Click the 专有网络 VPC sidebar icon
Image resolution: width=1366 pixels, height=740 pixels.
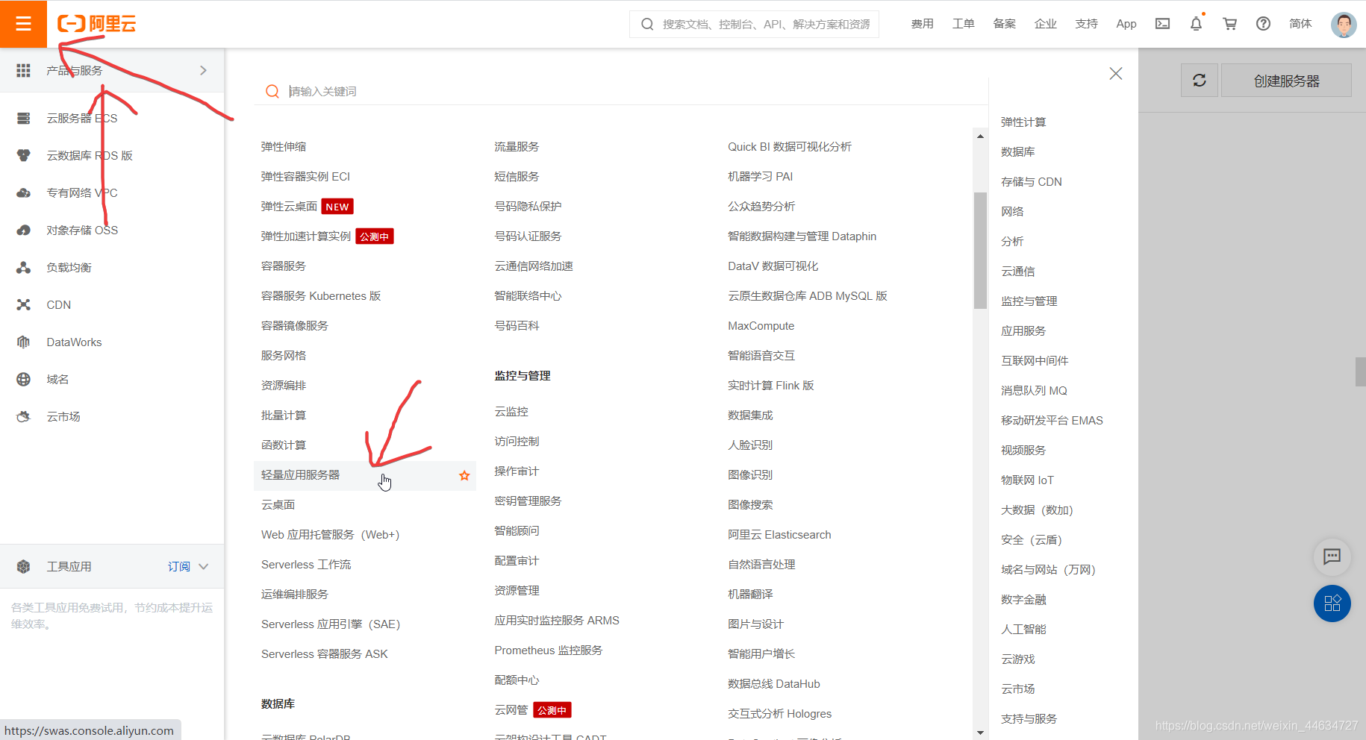(24, 192)
